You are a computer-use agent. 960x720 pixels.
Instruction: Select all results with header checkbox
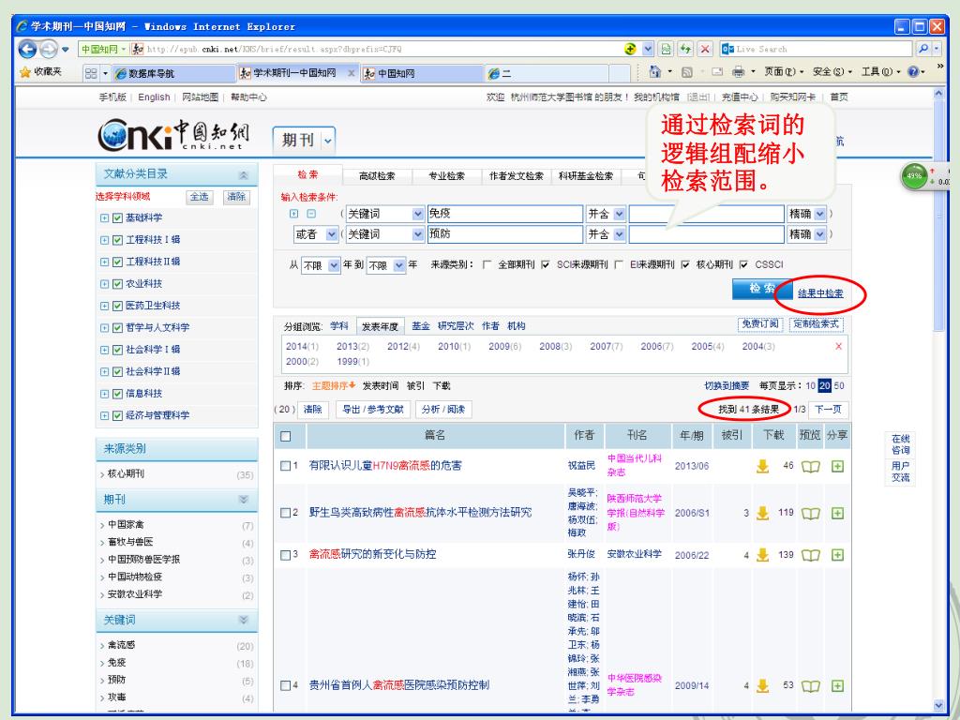tap(285, 437)
